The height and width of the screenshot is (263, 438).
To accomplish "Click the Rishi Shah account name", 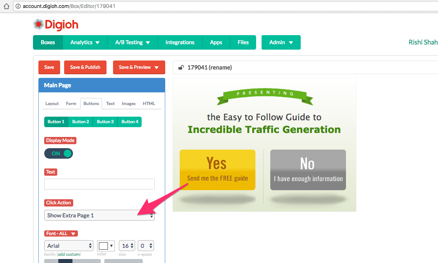I will point(423,42).
